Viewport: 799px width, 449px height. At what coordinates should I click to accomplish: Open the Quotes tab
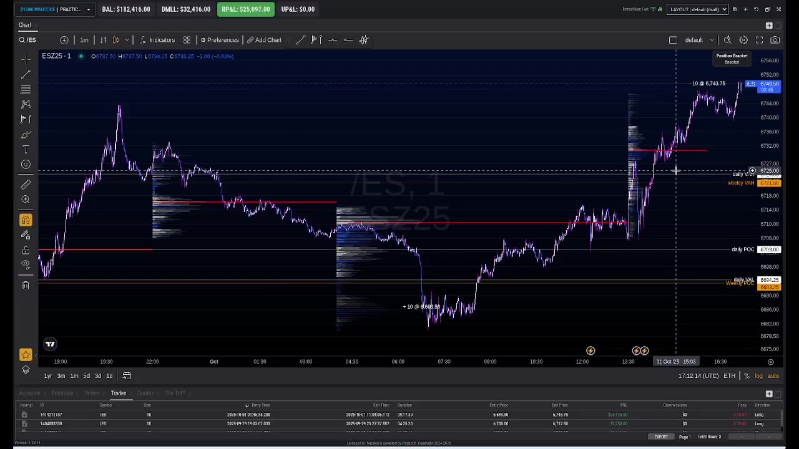145,393
